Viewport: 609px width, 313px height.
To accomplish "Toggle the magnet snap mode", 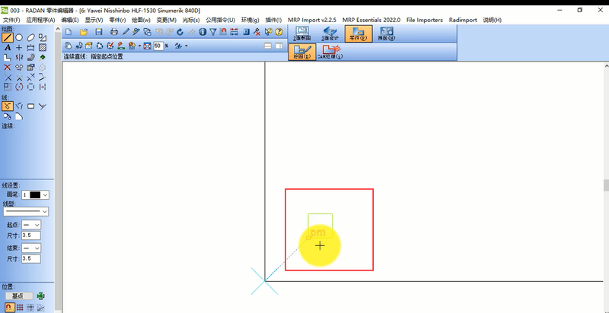I will [8, 308].
